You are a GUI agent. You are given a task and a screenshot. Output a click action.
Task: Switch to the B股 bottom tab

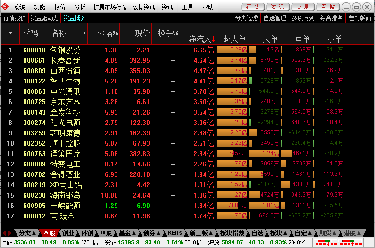pos(106,233)
